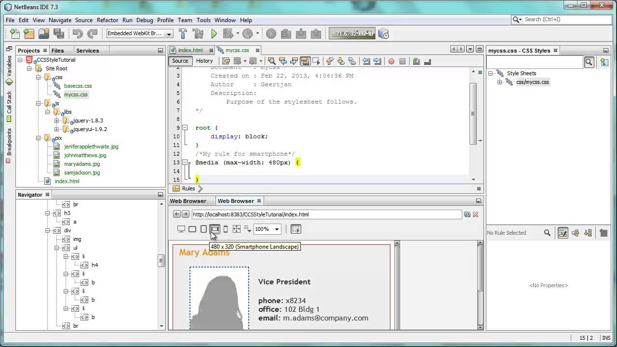Expand the jquery-1.8.3 folder
The image size is (617, 347).
point(56,120)
